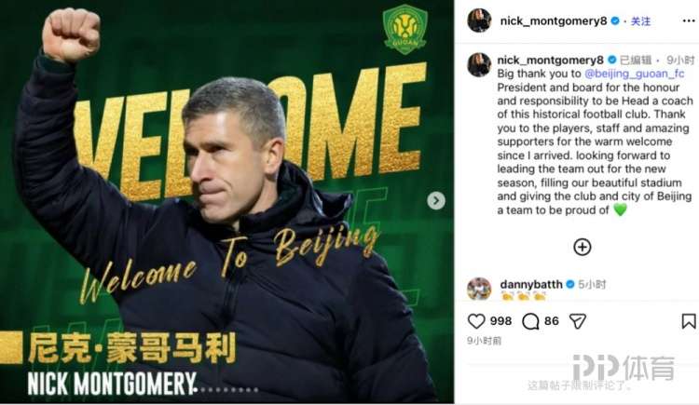Viewport: 699px width, 405px height.
Task: Share post with paper plane icon
Action: 578,321
